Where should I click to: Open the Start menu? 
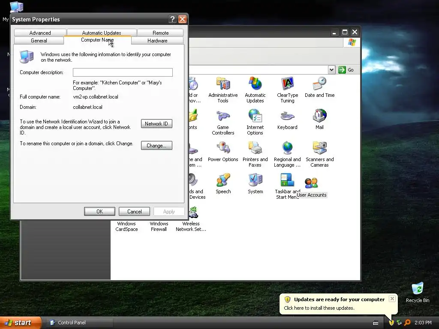21,323
